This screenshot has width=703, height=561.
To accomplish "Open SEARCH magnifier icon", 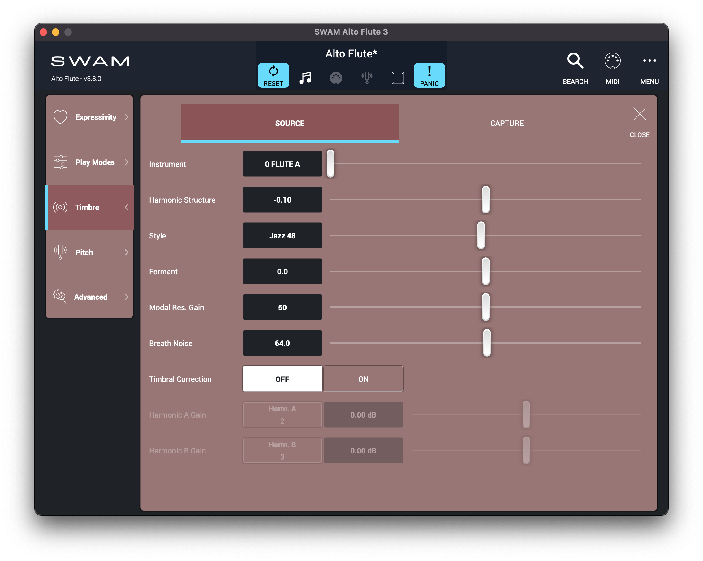I will click(x=575, y=61).
